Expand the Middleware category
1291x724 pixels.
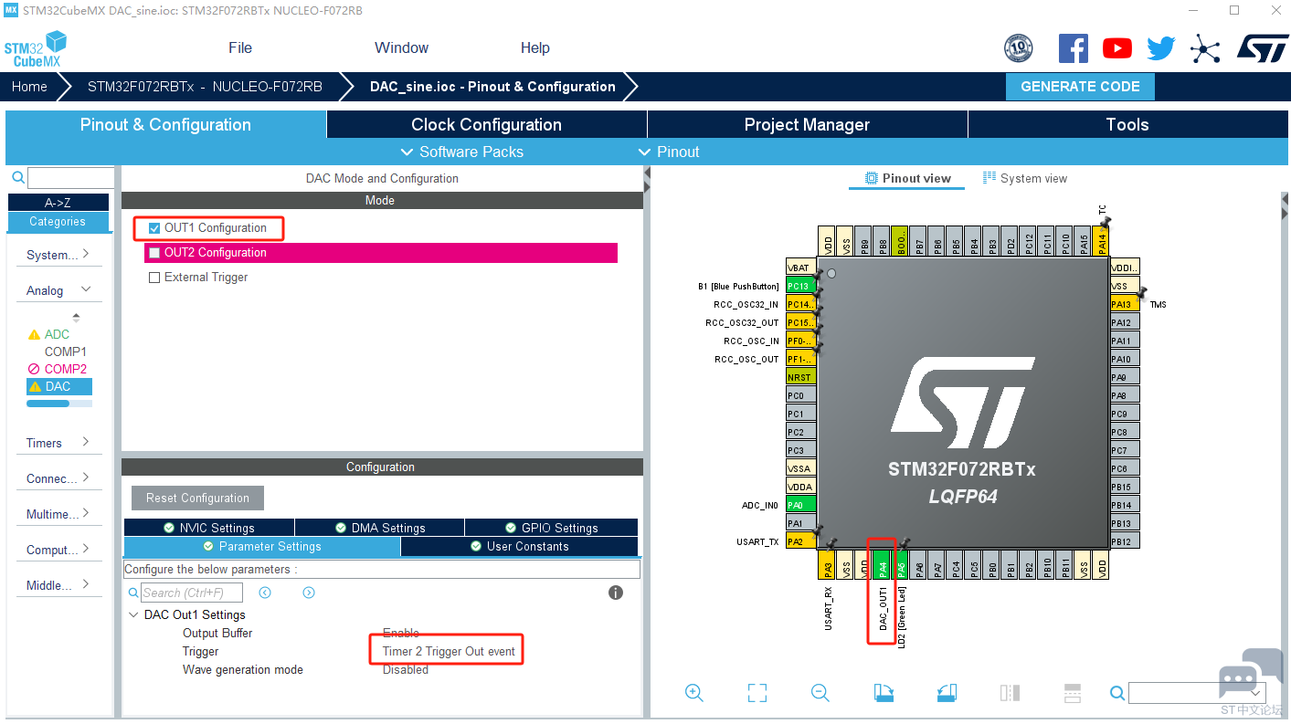tap(58, 585)
